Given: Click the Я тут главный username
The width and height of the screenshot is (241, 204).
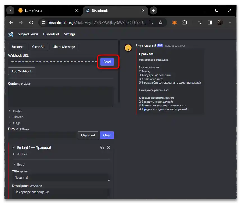Looking at the screenshot, I should click(146, 46).
